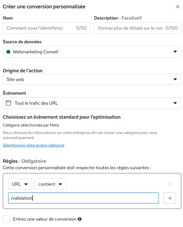This screenshot has height=227, width=183.
Task: Remove the URL rule using the X icon
Action: pyautogui.click(x=170, y=184)
